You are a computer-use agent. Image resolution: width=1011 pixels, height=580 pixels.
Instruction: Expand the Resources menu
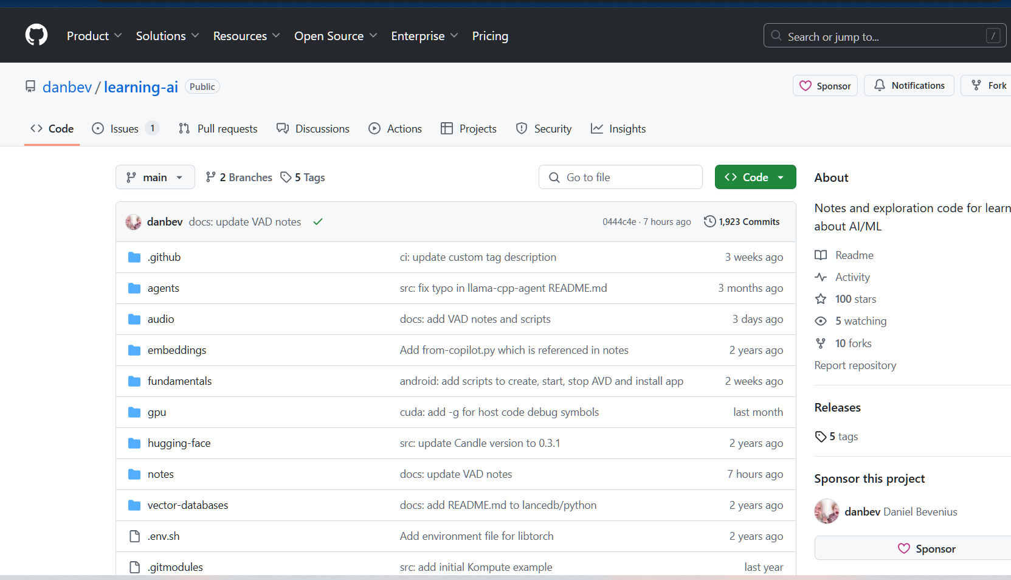tap(246, 36)
